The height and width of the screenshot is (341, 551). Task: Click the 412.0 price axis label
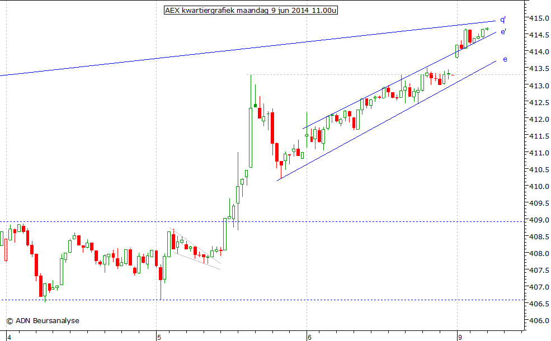tap(539, 120)
